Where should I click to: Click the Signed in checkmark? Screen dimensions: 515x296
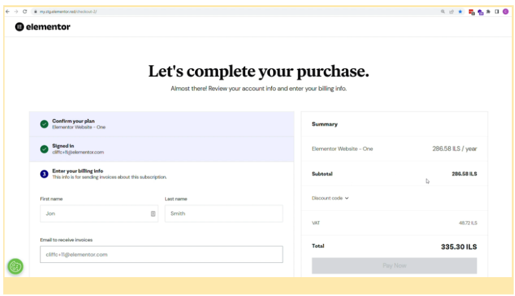click(x=44, y=149)
